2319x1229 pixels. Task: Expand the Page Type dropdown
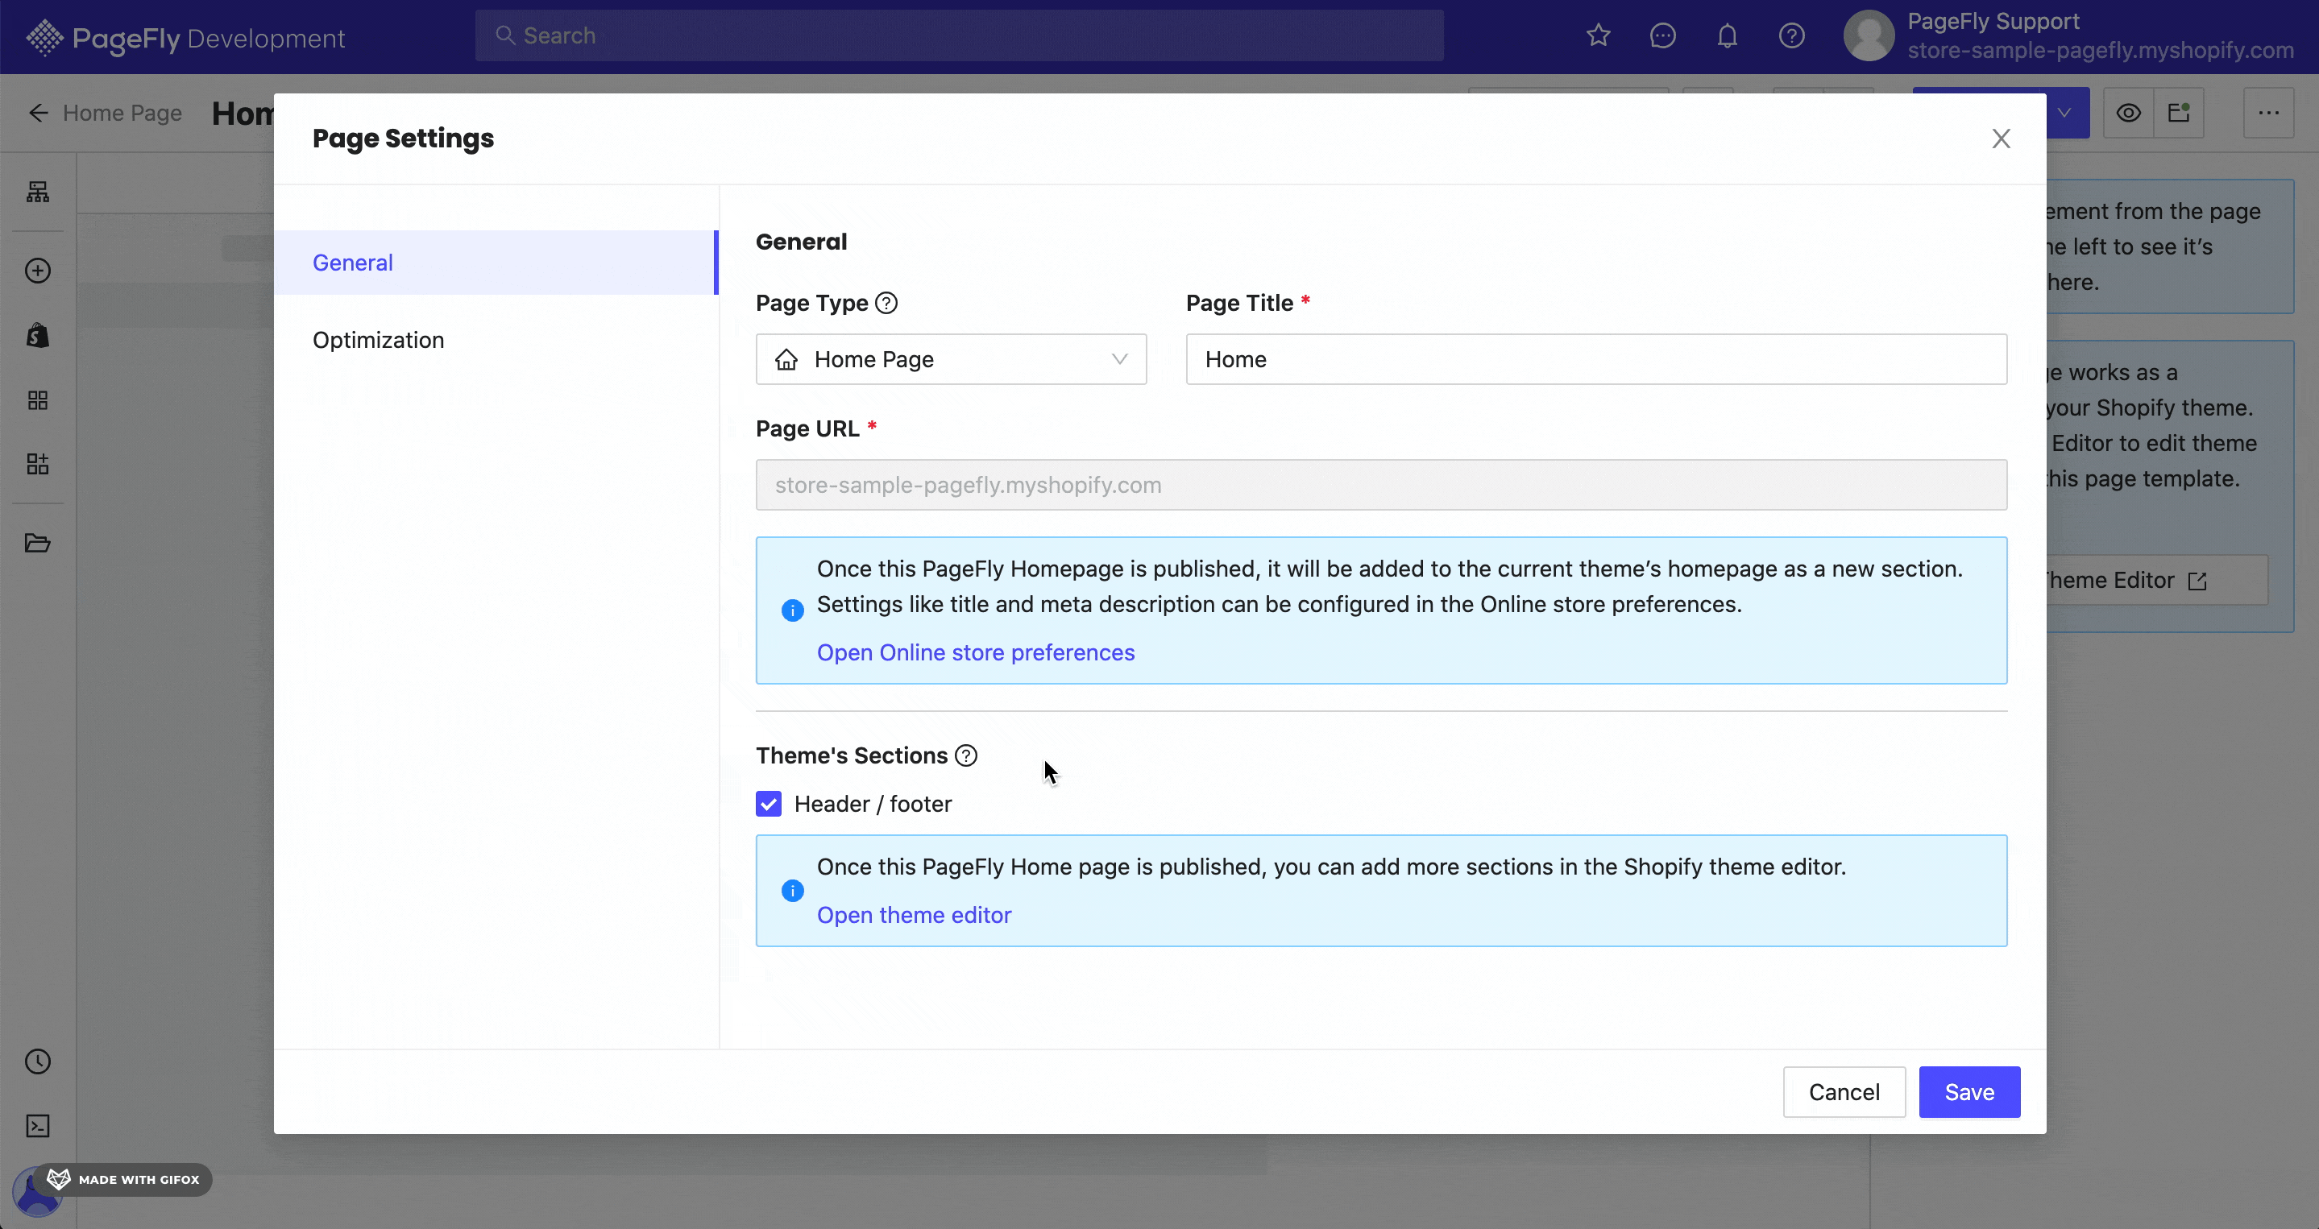point(951,359)
